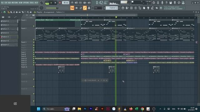Click the stop playback button
Image resolution: width=200 pixels, height=112 pixels.
coord(55,3)
